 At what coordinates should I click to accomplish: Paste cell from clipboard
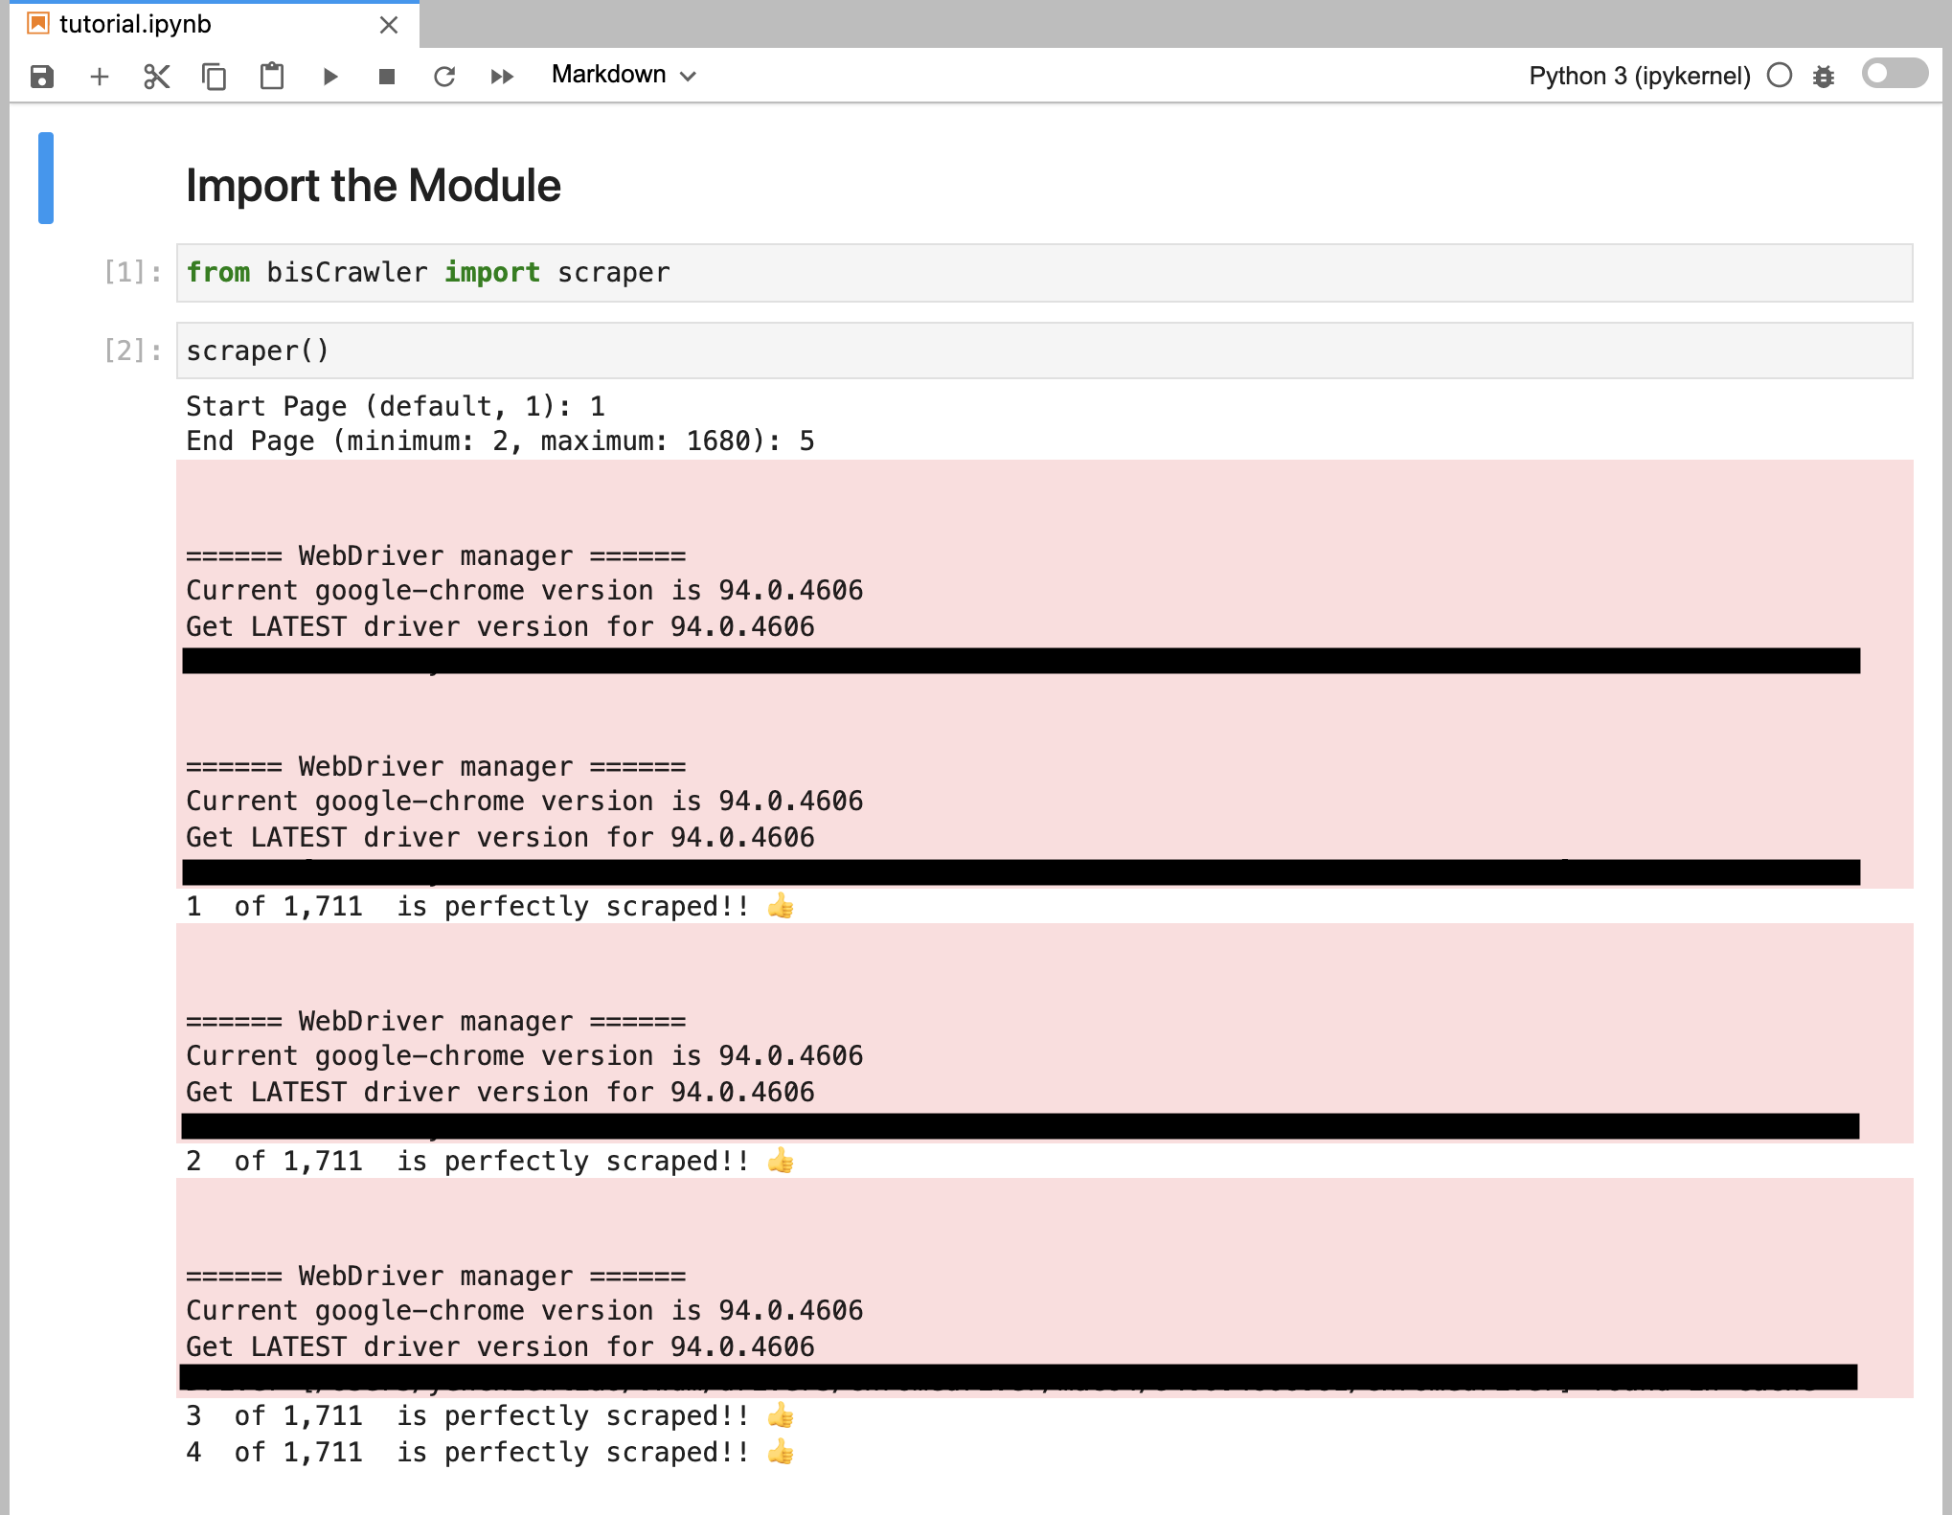click(272, 77)
